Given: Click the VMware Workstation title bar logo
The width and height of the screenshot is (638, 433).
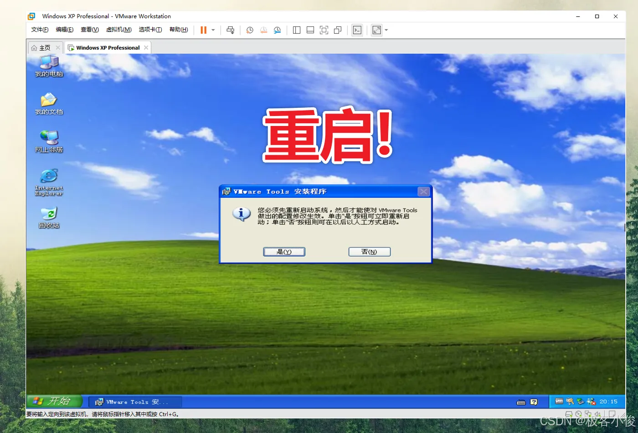Looking at the screenshot, I should coord(31,16).
